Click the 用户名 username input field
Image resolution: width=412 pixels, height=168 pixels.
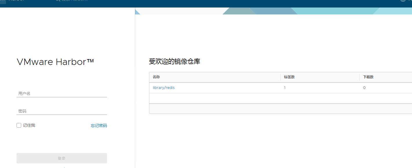click(x=62, y=94)
